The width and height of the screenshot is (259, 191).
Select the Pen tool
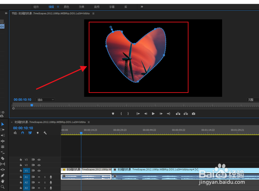(x=3, y=175)
